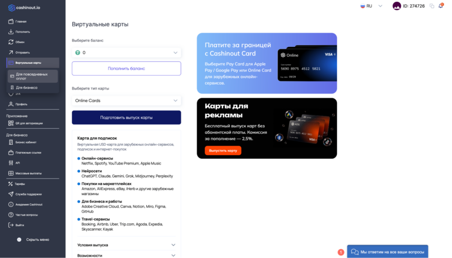Click the Обмен exchange arrows icon
This screenshot has height=258, width=452.
pos(11,42)
